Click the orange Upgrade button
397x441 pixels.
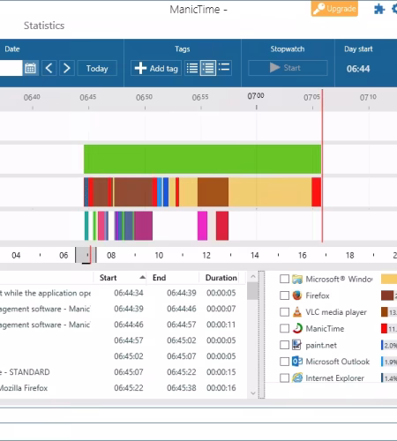coord(334,9)
